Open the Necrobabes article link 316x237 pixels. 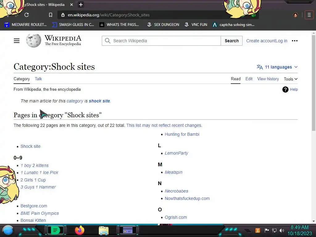[x=176, y=191]
